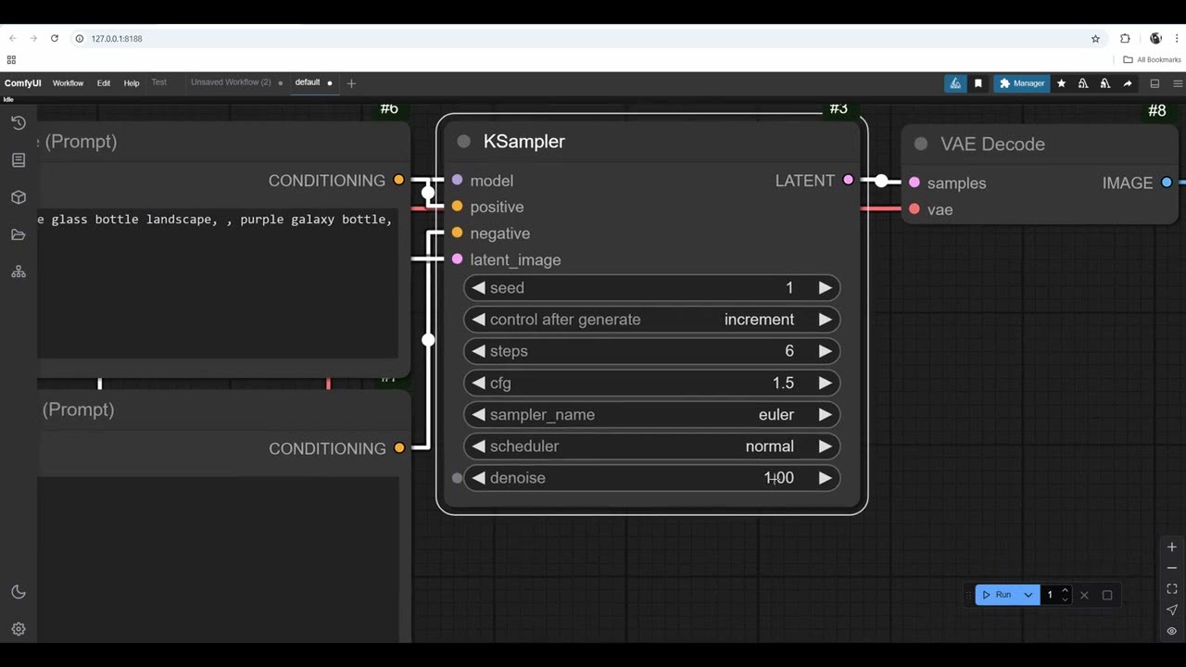The image size is (1186, 667).
Task: Open All Bookmarks in browser
Action: [x=1153, y=59]
